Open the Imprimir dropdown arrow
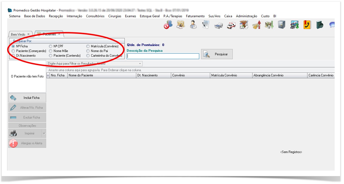This screenshot has width=344, height=184. point(44,134)
